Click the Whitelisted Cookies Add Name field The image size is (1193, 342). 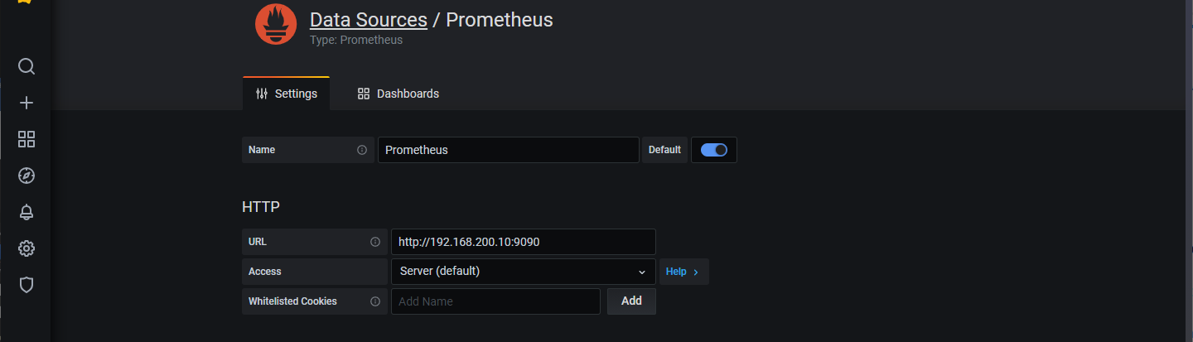(495, 301)
